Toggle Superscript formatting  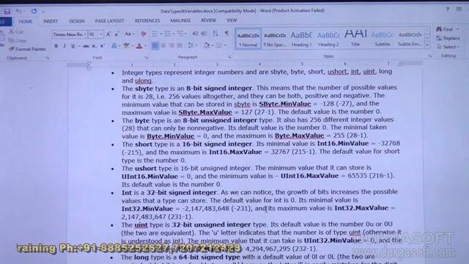click(103, 46)
